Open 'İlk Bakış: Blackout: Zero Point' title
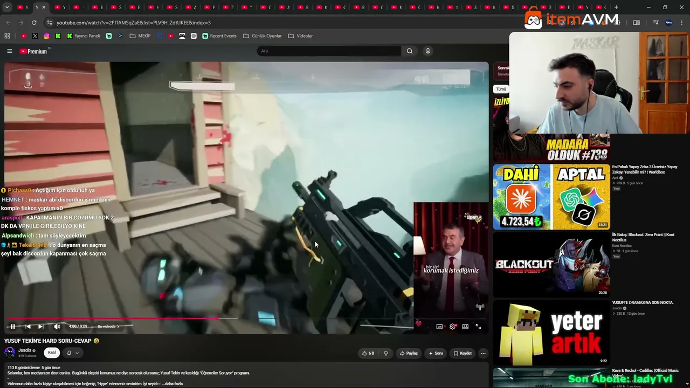The height and width of the screenshot is (388, 690). tap(643, 237)
